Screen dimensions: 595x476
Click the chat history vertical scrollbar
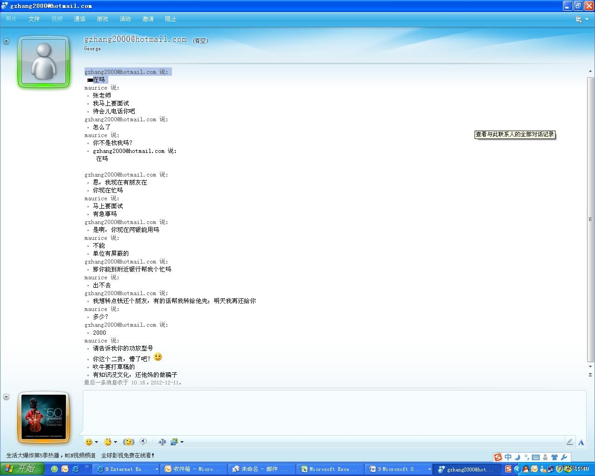(590, 218)
